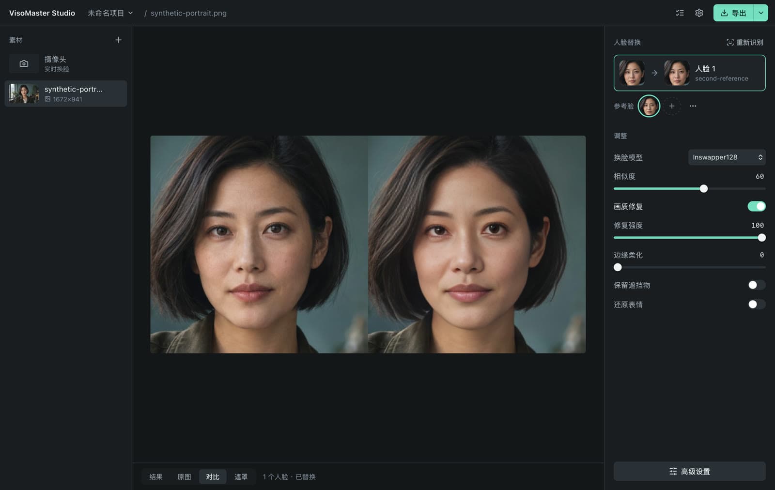Add another reference face with plus circle
775x490 pixels.
pyautogui.click(x=672, y=106)
